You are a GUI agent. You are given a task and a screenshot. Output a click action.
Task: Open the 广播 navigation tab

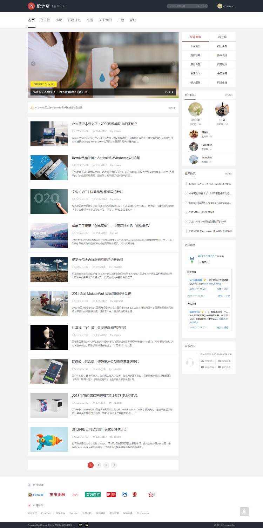(x=121, y=20)
